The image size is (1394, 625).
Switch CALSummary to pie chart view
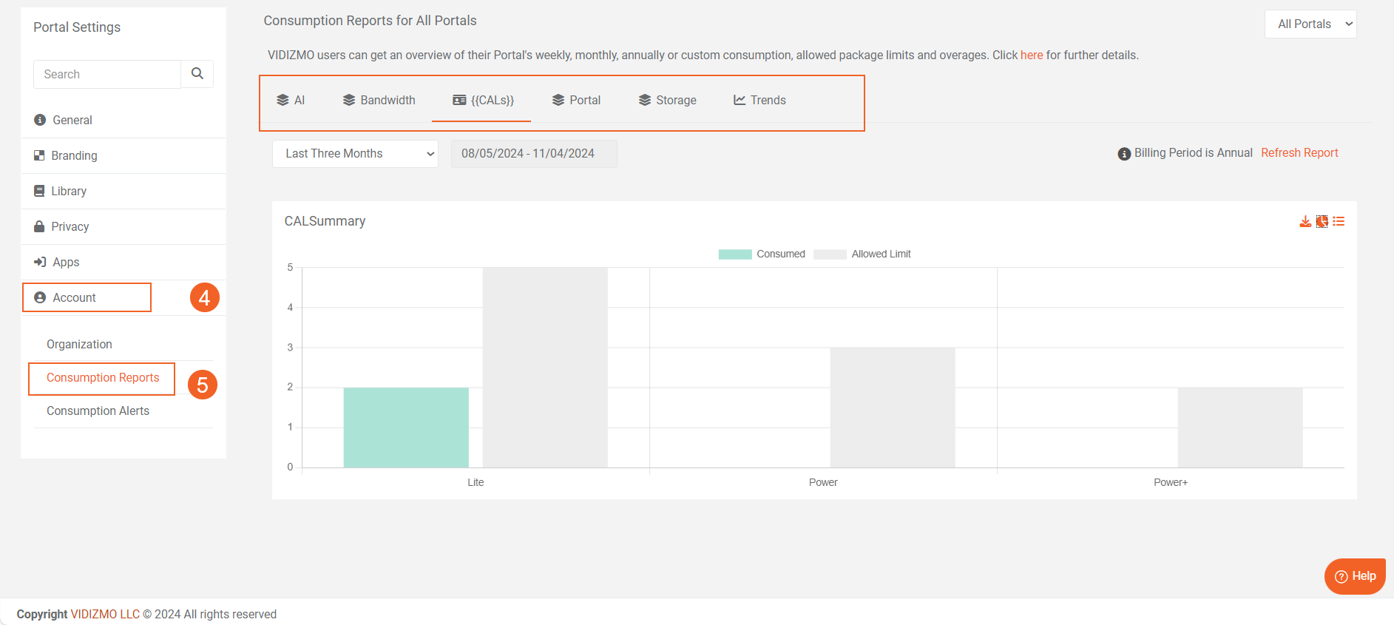(1322, 222)
